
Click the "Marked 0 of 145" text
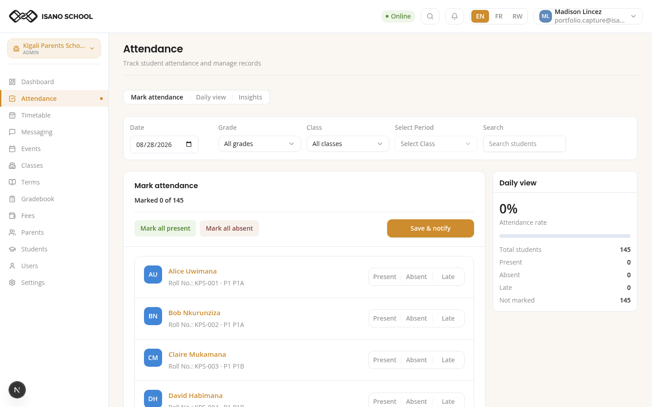[x=159, y=200]
